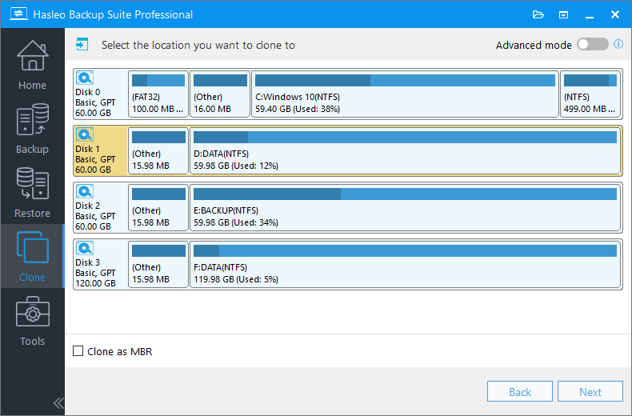Enable Clone as MBR checkbox

pos(78,351)
